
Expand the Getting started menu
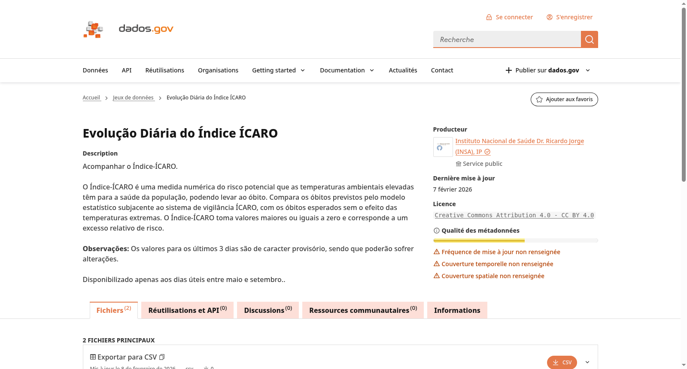pos(279,70)
